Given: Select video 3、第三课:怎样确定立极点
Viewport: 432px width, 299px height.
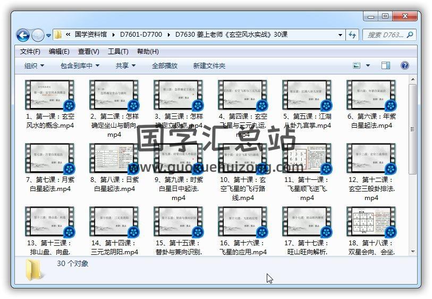Looking at the screenshot, I should pyautogui.click(x=179, y=104).
